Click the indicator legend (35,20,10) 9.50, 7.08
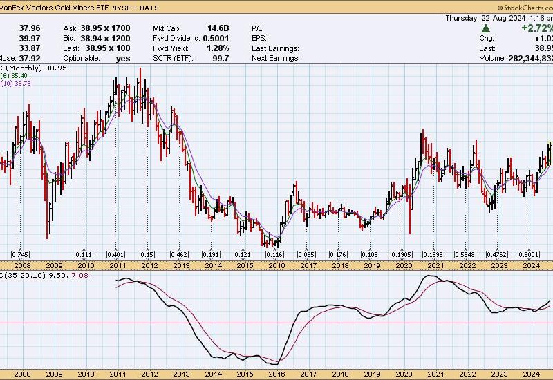The image size is (553, 380). 44,275
